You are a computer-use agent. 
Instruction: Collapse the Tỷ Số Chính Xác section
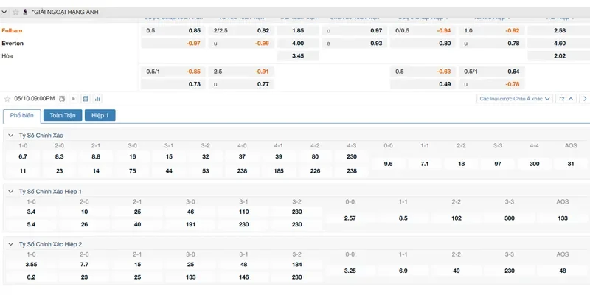point(11,135)
